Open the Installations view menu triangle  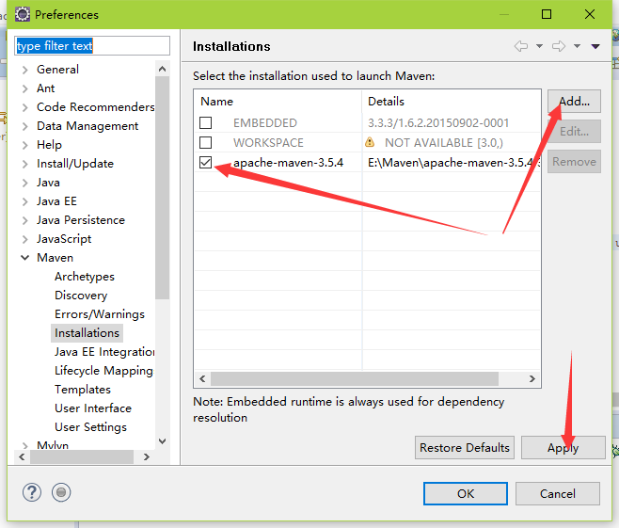click(x=595, y=47)
